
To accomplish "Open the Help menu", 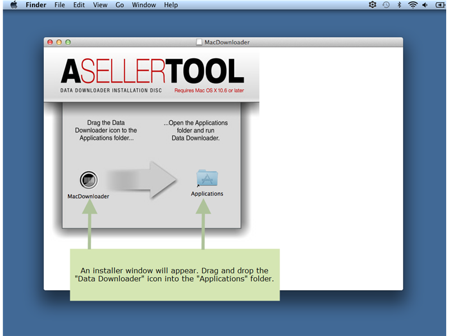I will (171, 5).
